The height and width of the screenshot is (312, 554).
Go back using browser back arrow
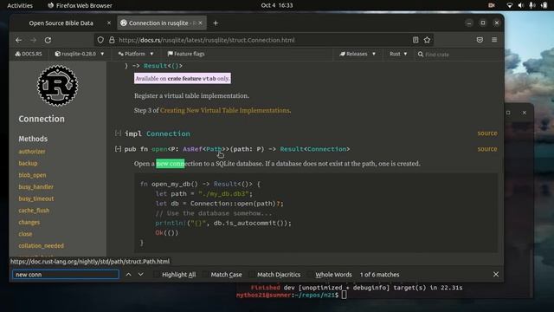(19, 40)
